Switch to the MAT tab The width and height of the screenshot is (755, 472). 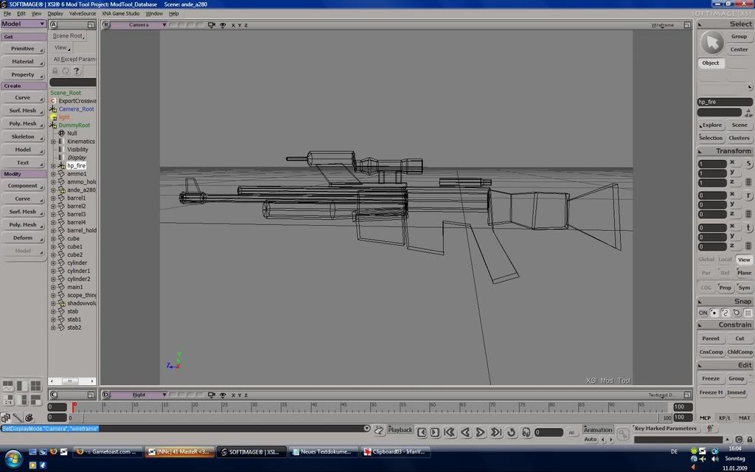click(x=745, y=418)
